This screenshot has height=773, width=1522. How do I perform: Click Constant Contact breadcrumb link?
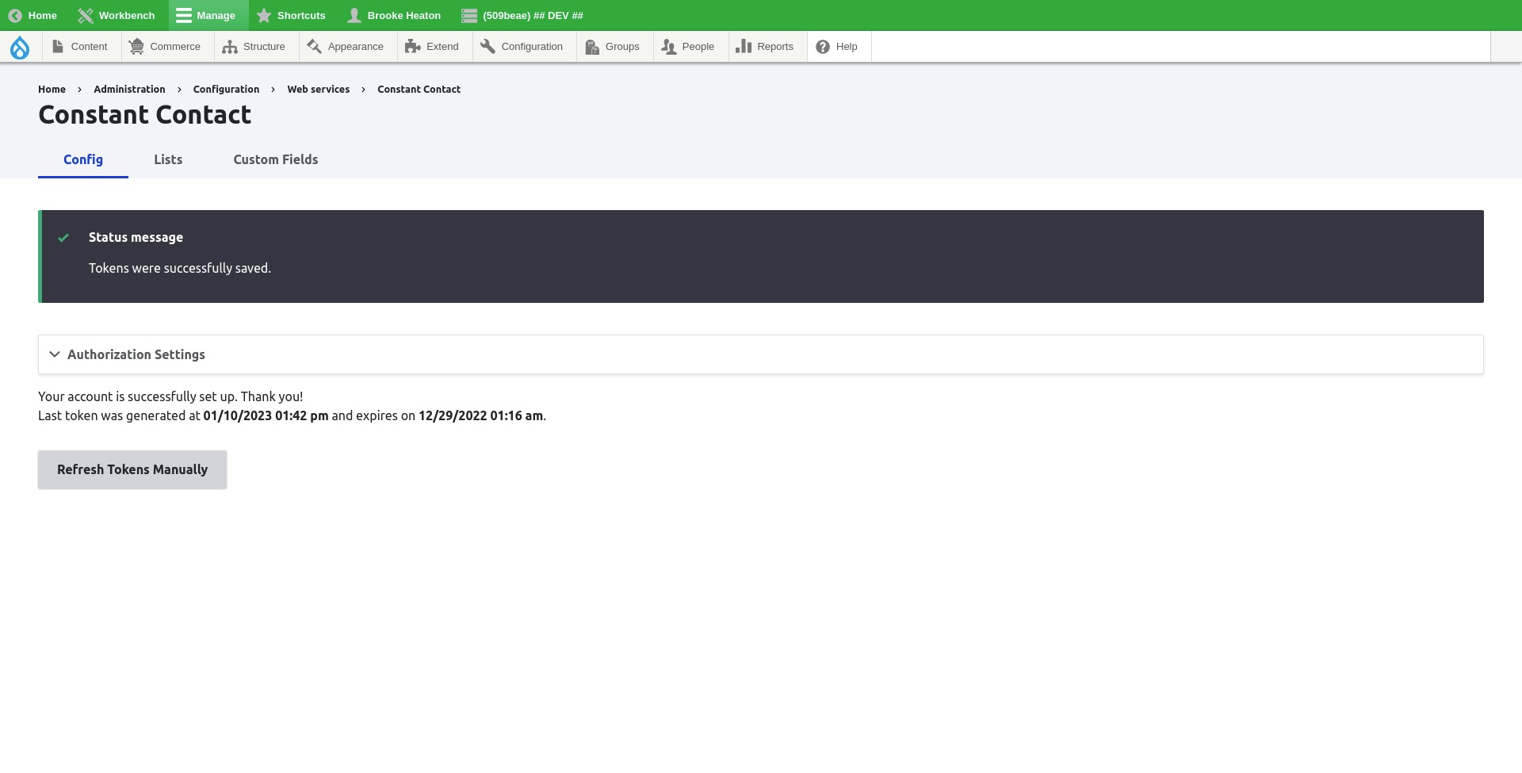click(x=419, y=90)
